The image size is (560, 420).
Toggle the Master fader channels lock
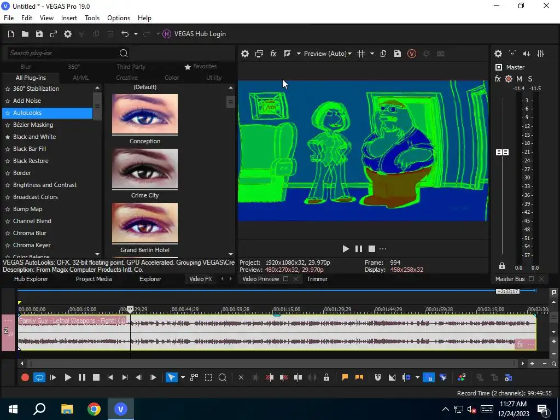[x=502, y=266]
